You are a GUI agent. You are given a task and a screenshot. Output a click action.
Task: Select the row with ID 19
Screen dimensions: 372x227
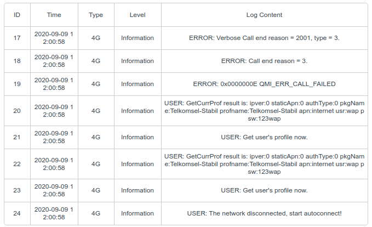click(x=186, y=84)
